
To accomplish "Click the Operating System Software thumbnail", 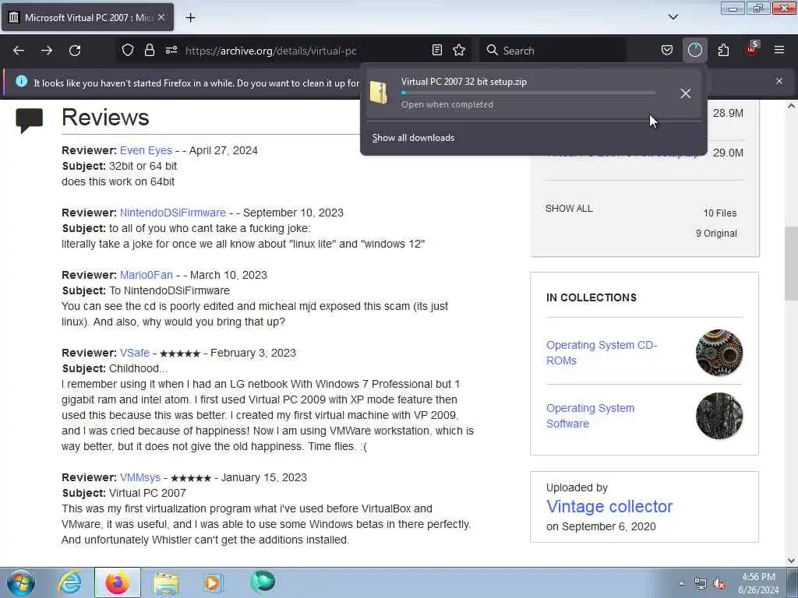I will [719, 416].
